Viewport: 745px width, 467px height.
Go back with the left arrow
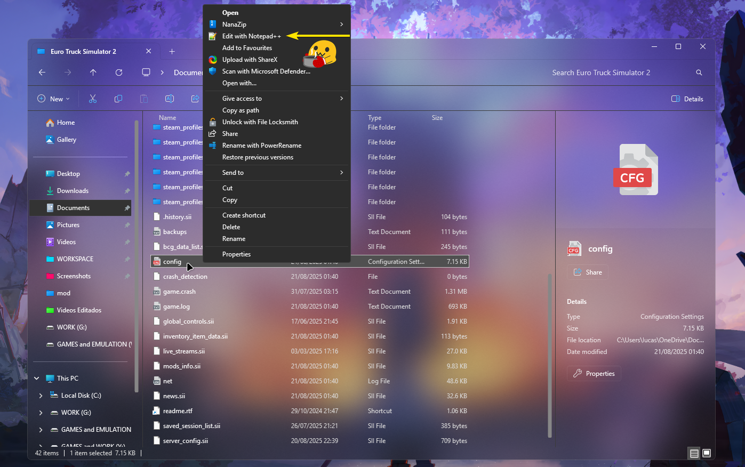pos(42,73)
